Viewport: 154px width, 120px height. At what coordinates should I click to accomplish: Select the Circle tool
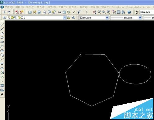click(2, 51)
